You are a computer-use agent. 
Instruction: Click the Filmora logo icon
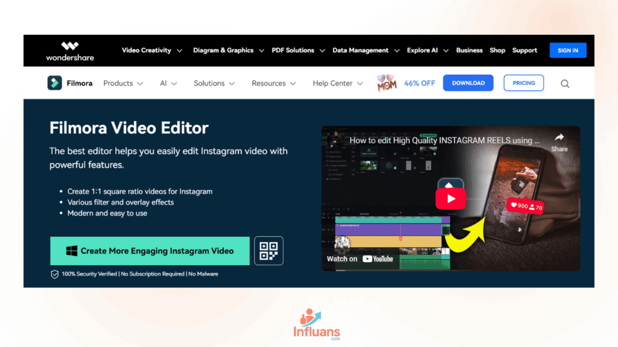[x=55, y=83]
